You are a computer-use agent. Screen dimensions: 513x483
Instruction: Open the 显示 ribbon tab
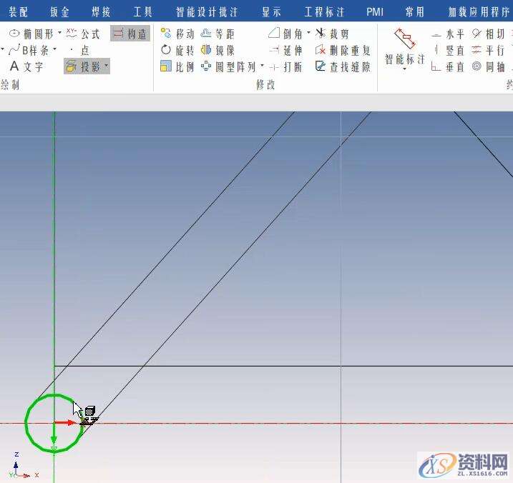271,12
